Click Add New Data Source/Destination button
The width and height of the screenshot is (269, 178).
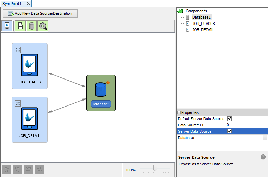40,14
